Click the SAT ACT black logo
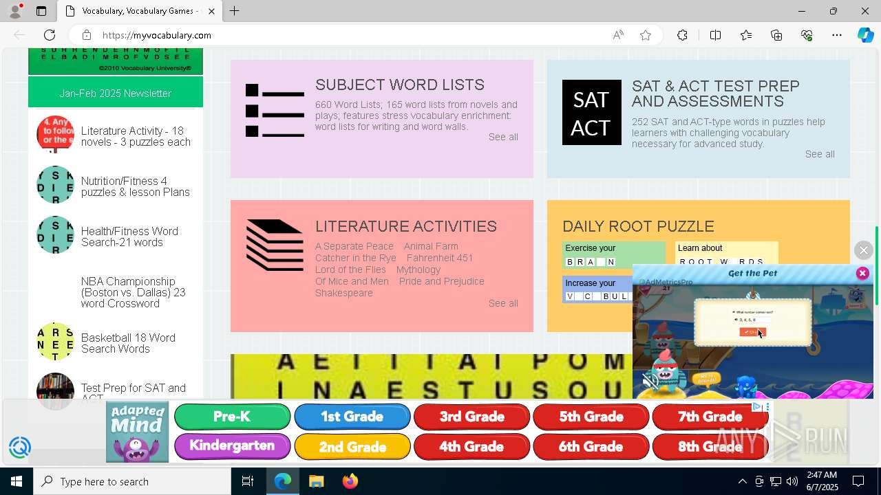 [x=592, y=113]
